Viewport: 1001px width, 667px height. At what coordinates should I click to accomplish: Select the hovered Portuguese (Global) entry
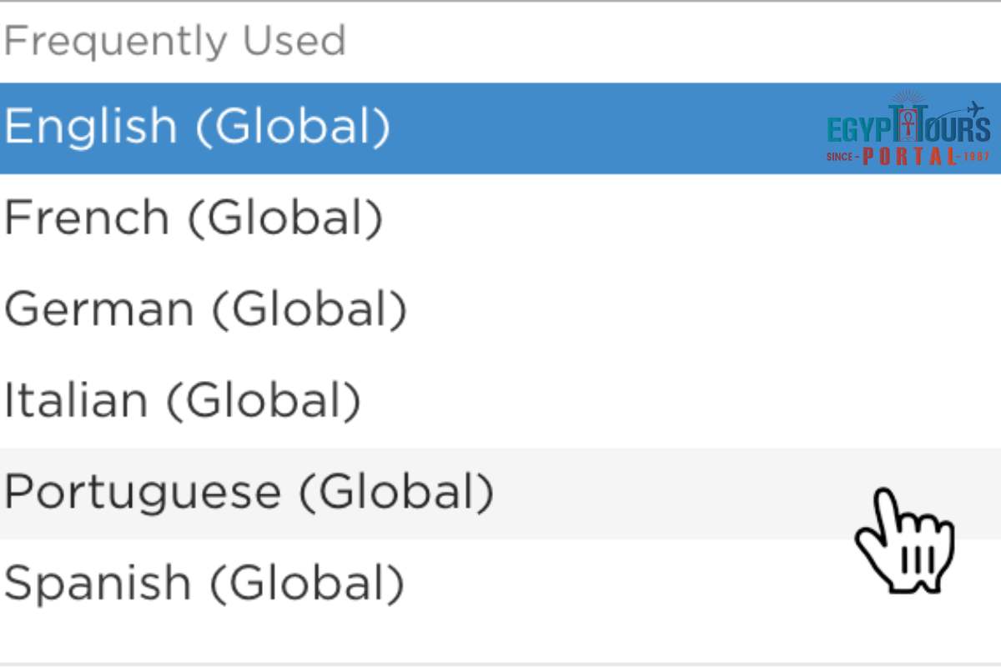click(249, 492)
